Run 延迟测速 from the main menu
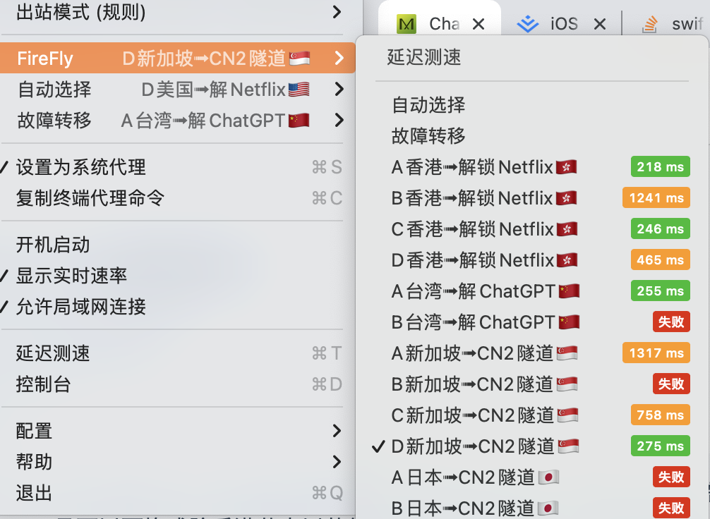 178,353
